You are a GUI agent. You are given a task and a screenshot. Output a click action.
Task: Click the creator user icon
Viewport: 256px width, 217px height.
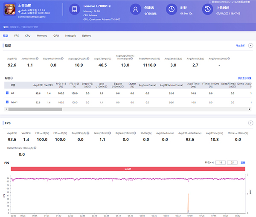(x=135, y=10)
